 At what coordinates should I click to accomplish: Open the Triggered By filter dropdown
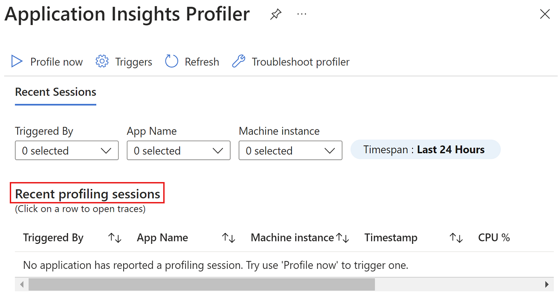[66, 150]
